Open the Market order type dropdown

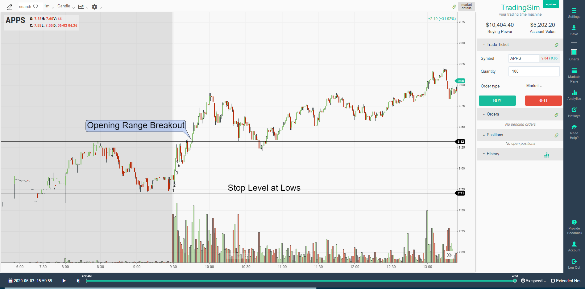click(533, 86)
